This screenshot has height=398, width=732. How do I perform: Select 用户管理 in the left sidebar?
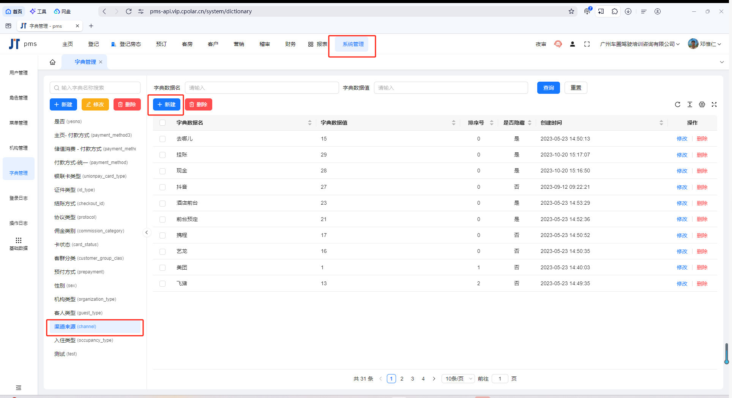click(18, 73)
